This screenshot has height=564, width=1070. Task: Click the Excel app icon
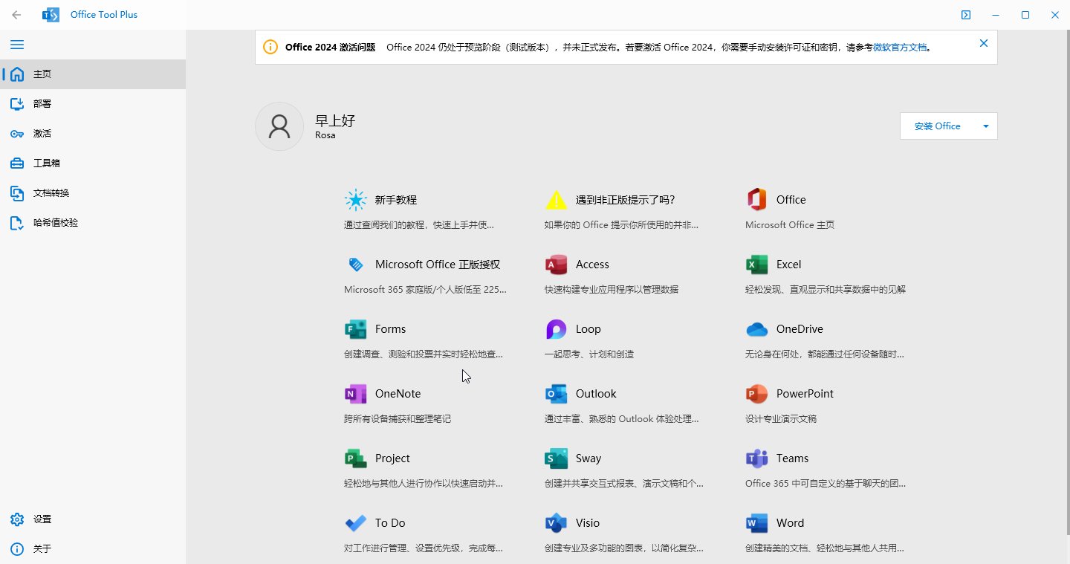(756, 265)
